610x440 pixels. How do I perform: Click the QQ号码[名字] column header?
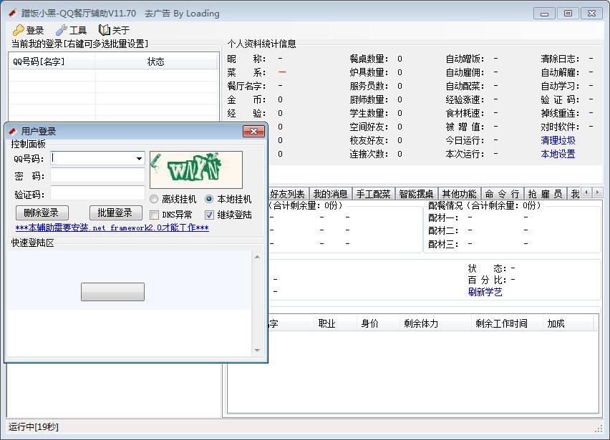point(52,62)
